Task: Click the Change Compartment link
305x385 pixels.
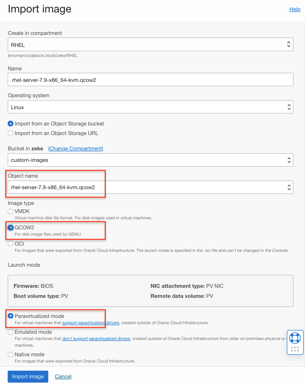Action: [x=76, y=148]
